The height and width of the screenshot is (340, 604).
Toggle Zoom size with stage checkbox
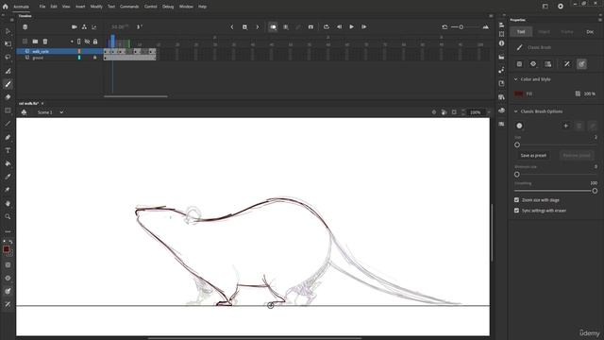516,200
